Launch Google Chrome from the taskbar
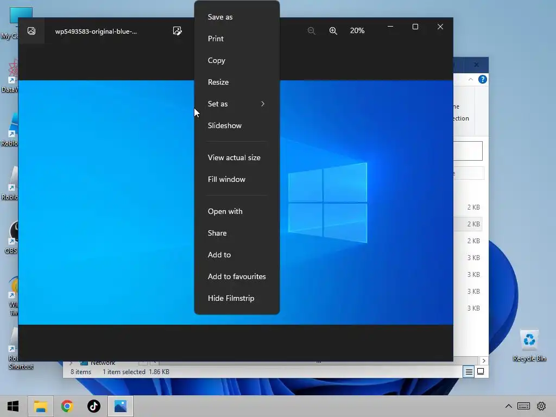556x417 pixels. coord(67,406)
